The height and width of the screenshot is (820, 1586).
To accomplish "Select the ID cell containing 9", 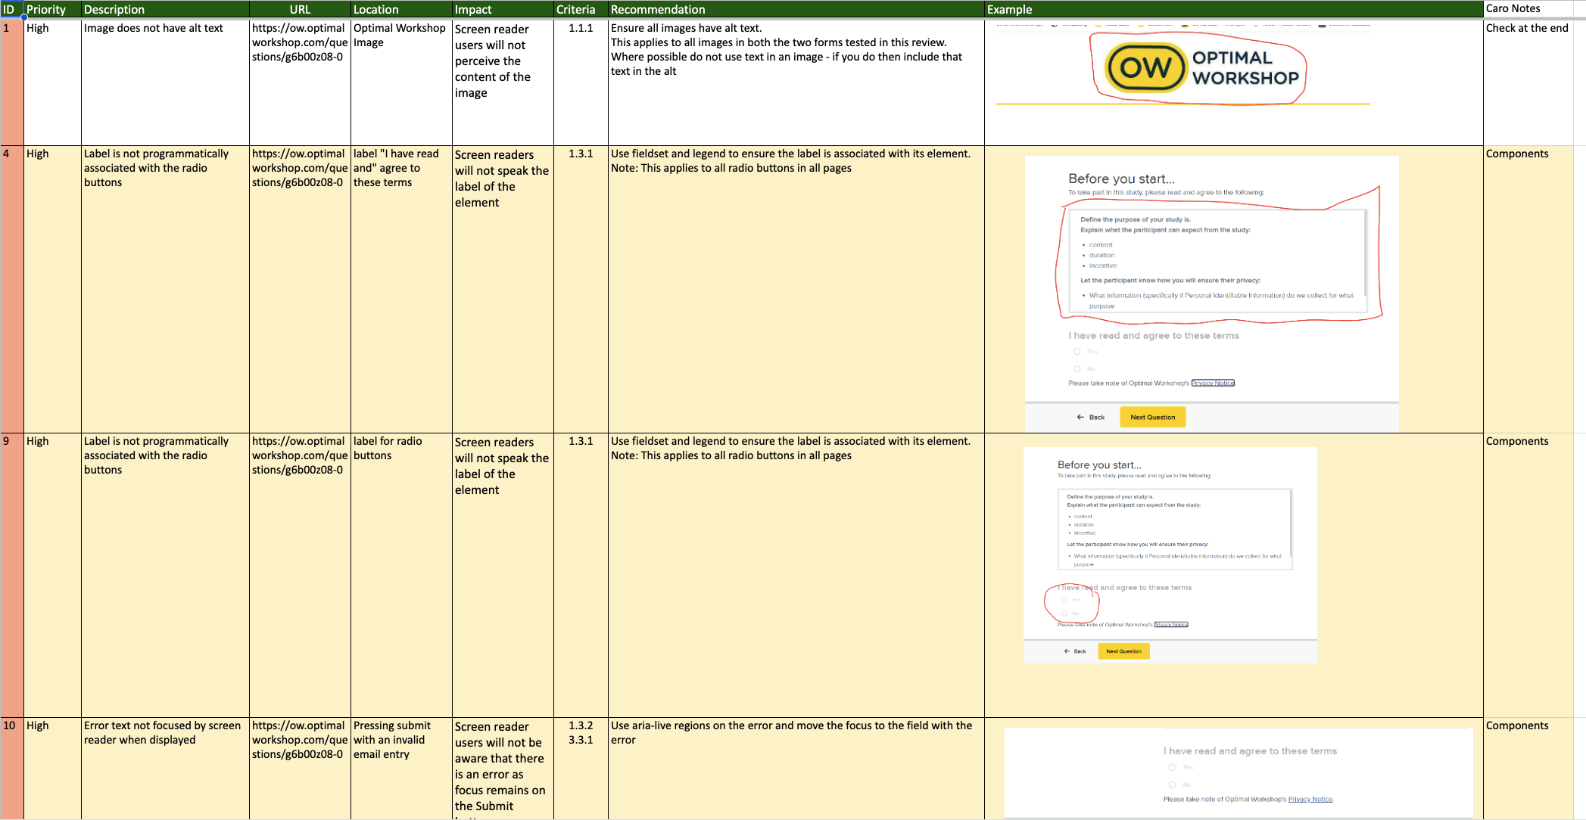I will tap(12, 575).
